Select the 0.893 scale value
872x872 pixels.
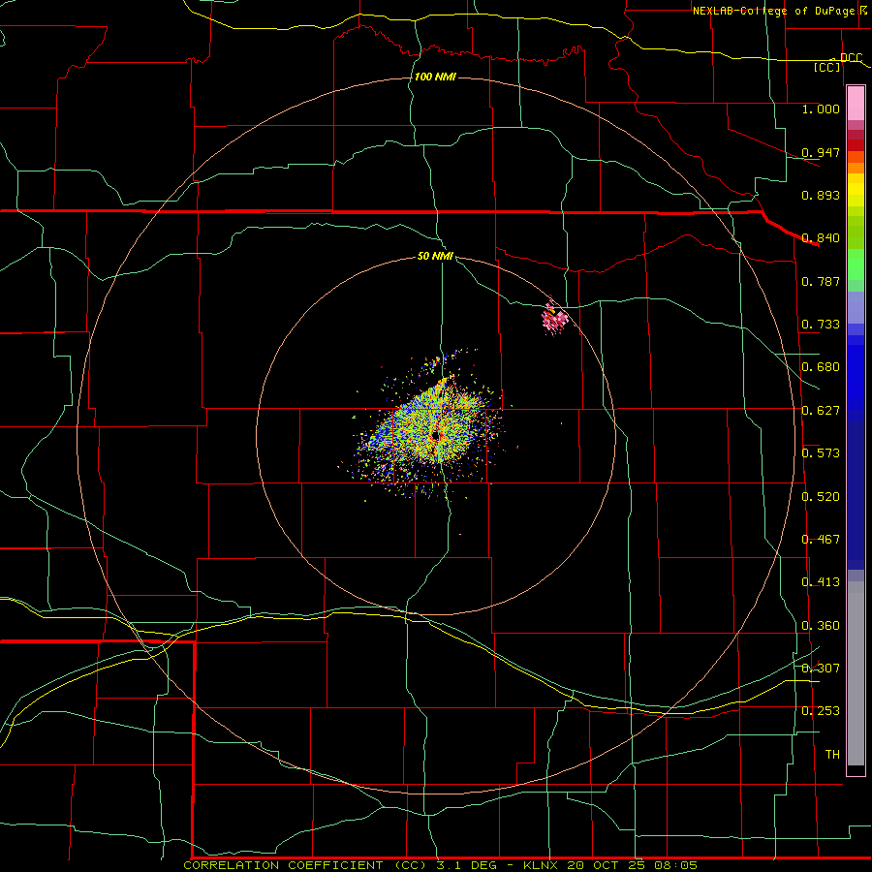tap(821, 195)
